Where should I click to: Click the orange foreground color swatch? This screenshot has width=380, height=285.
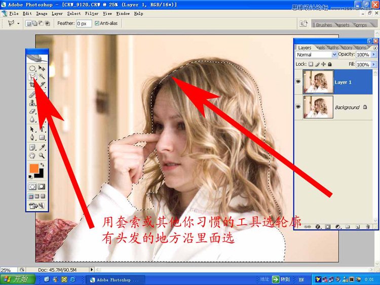(33, 168)
